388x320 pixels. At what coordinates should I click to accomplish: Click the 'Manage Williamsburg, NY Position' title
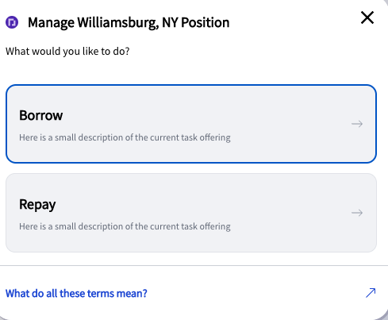[x=129, y=23]
